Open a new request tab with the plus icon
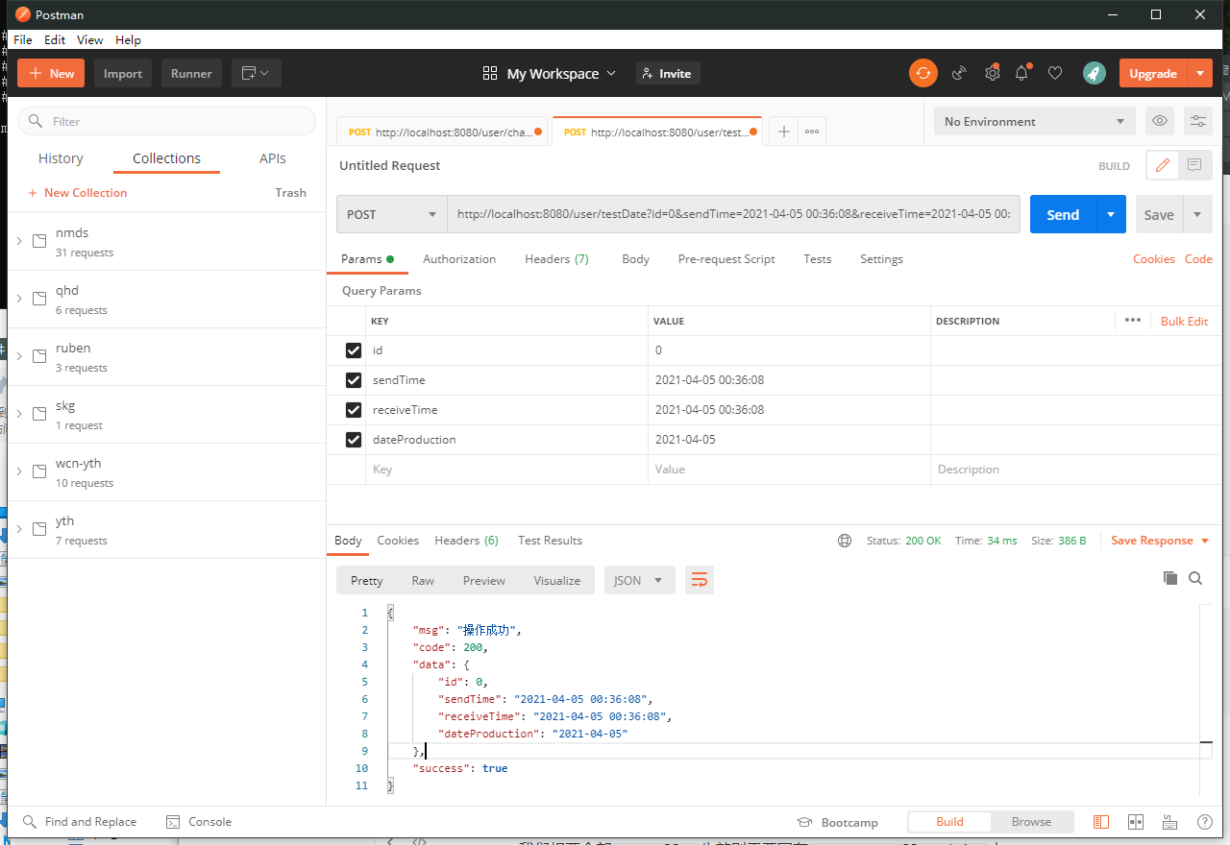Viewport: 1230px width, 845px height. coord(784,132)
